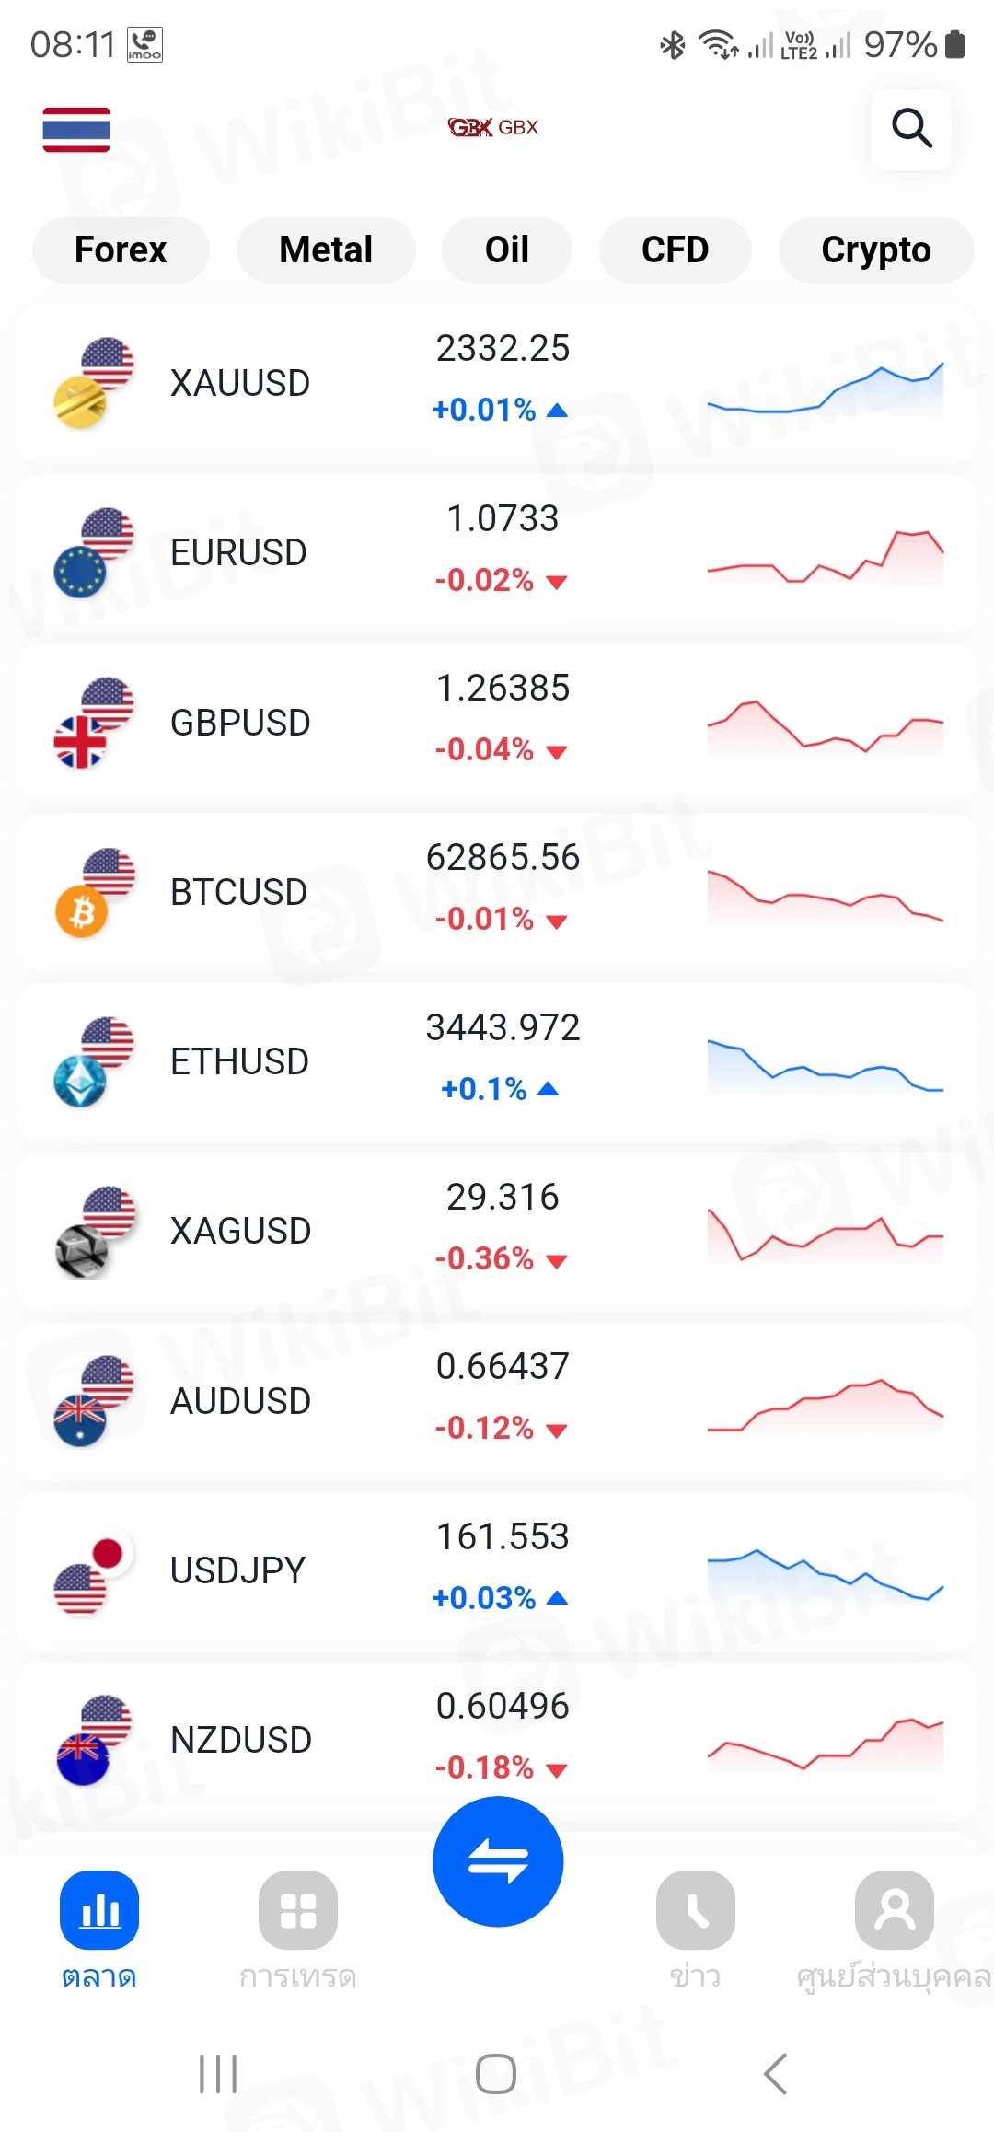Switch to the CFD tab
This screenshot has height=2132, width=994.
point(675,250)
